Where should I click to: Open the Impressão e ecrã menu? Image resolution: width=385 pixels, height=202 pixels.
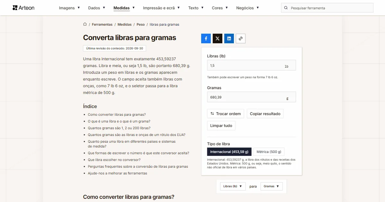pos(161,8)
